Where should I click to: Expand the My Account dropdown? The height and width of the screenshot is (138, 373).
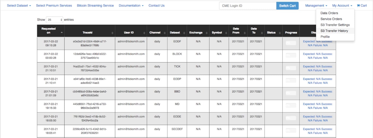point(342,6)
